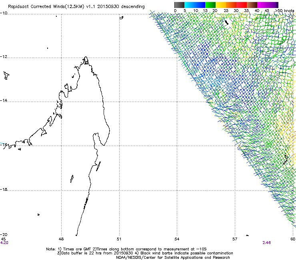The width and height of the screenshot is (296, 260).
Task: Click the purple '4:20' time label
Action: 4,243
